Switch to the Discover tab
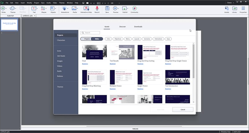 pos(123,27)
